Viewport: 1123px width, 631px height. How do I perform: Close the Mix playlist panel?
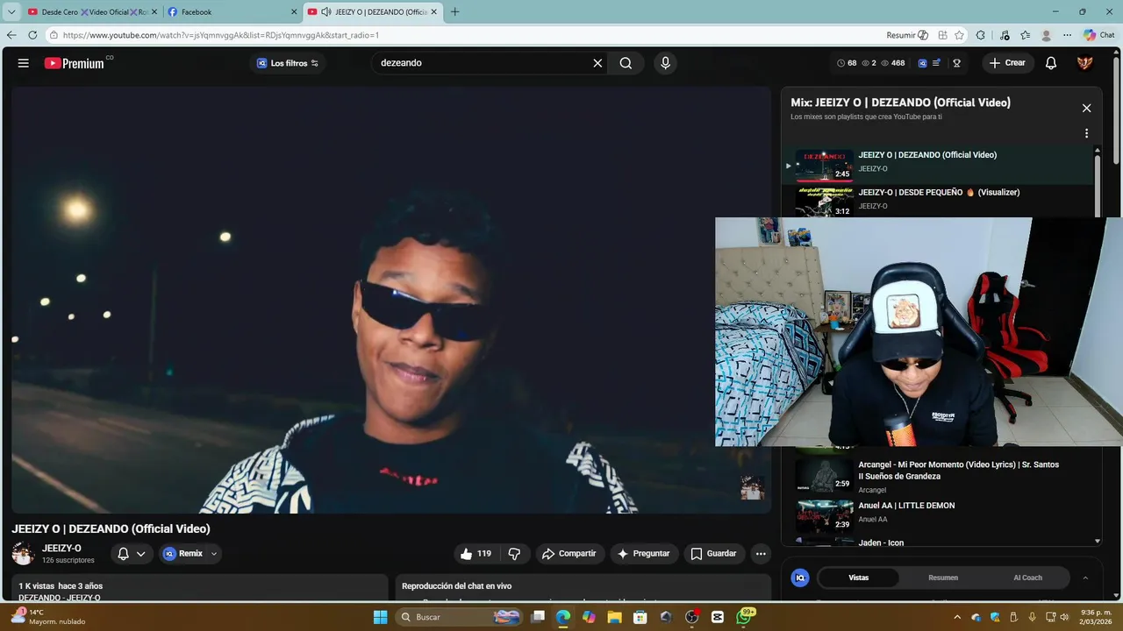coord(1086,108)
